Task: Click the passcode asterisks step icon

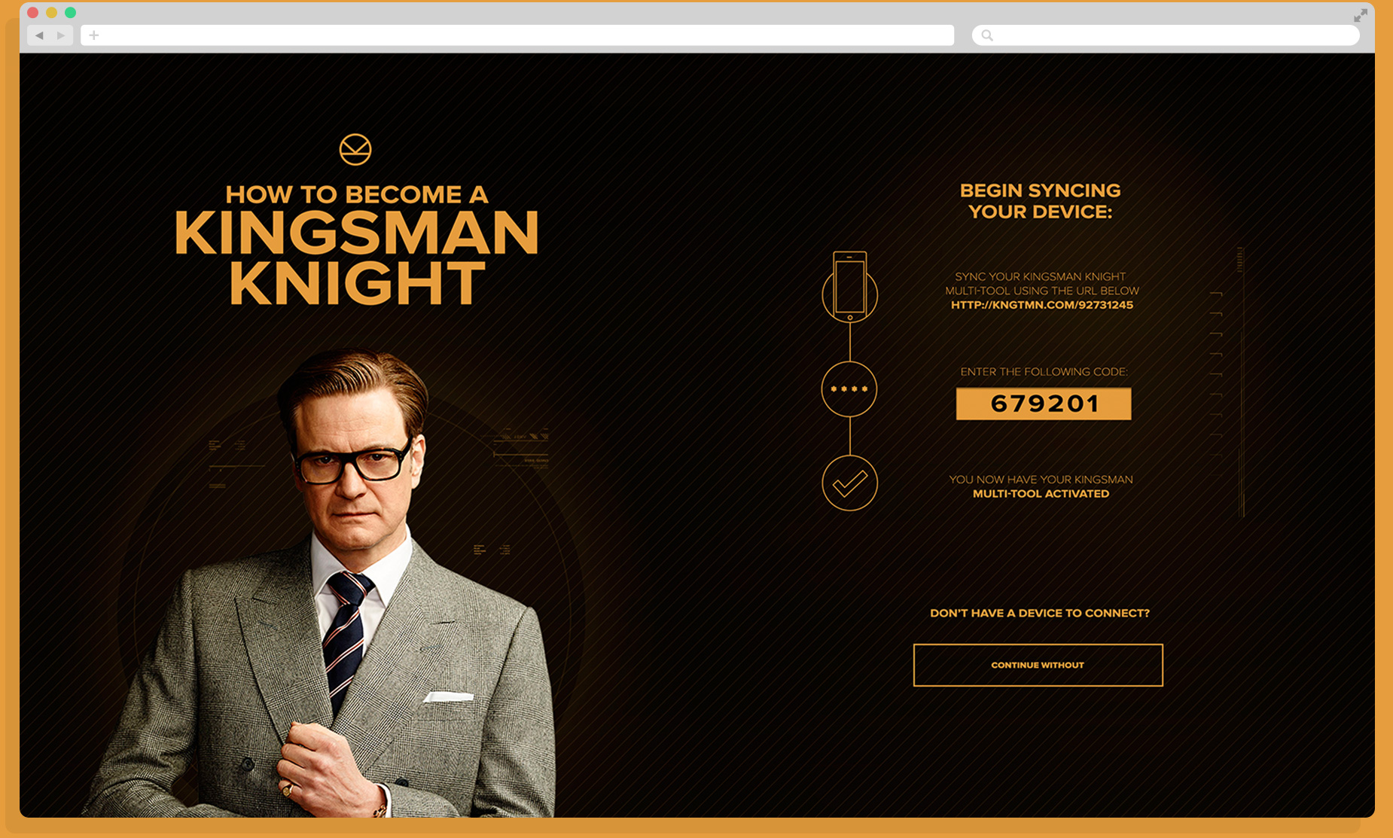Action: [849, 389]
